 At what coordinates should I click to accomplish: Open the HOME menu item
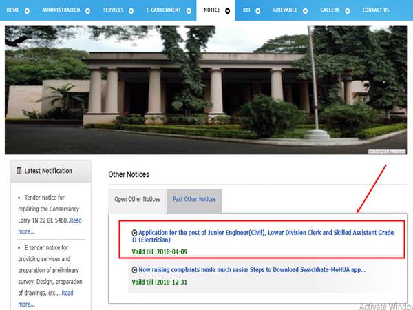pos(12,10)
